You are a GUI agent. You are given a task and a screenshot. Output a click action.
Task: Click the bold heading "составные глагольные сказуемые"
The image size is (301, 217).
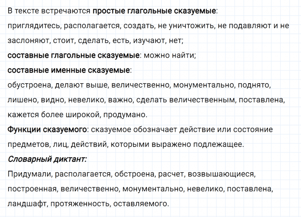(x=74, y=55)
